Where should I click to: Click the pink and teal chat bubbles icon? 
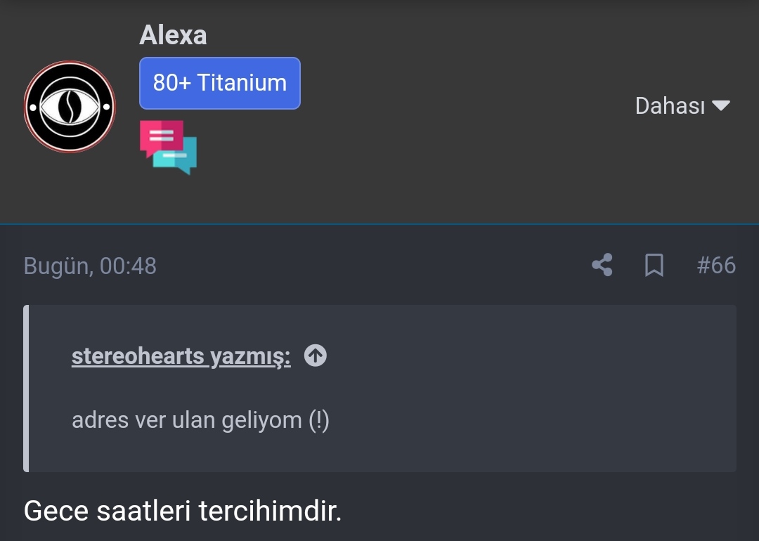[x=168, y=146]
